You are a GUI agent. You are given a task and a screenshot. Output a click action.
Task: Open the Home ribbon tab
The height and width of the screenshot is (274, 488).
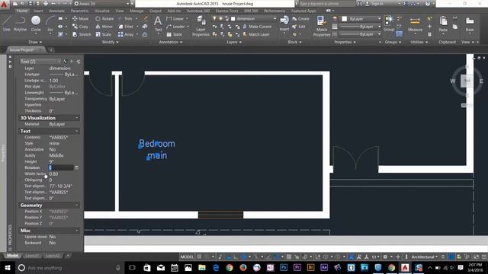click(22, 11)
